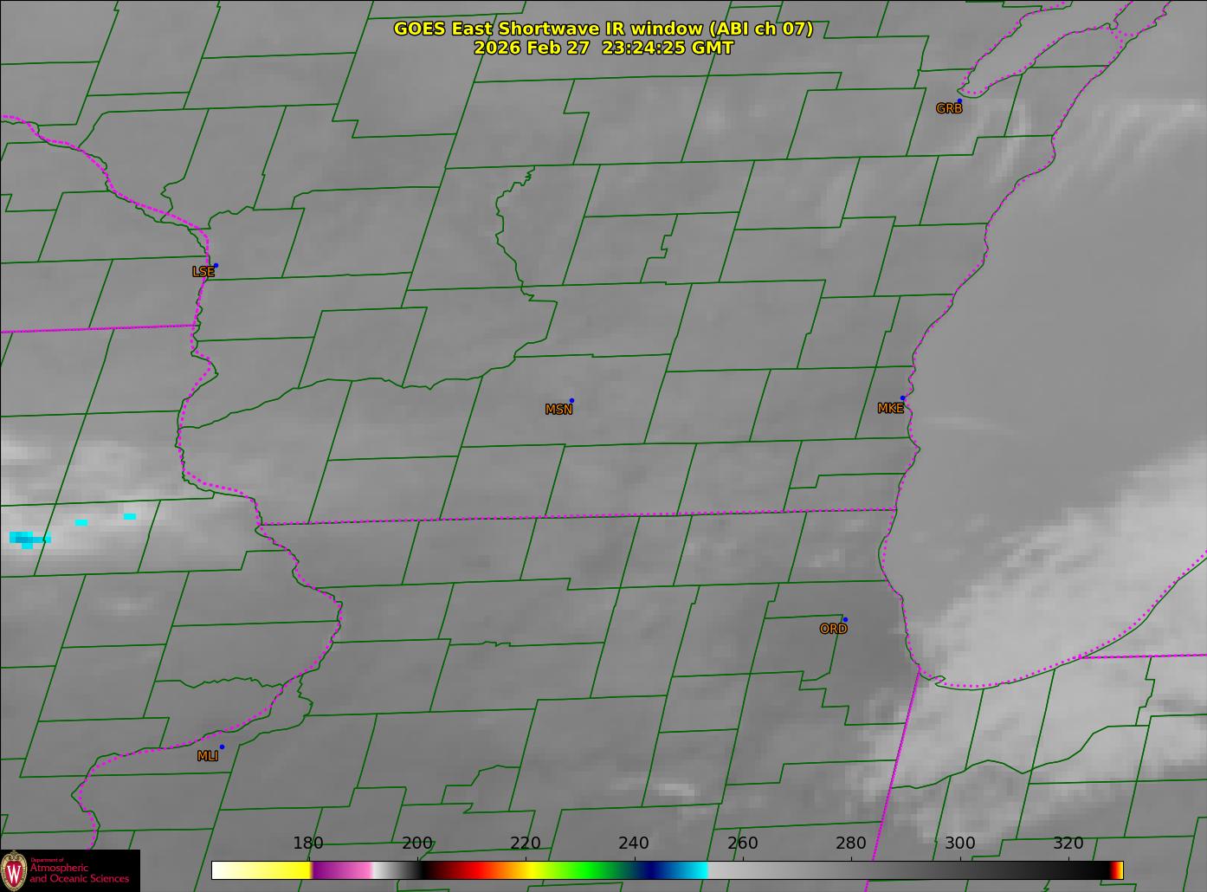Select the ORD station label

833,630
